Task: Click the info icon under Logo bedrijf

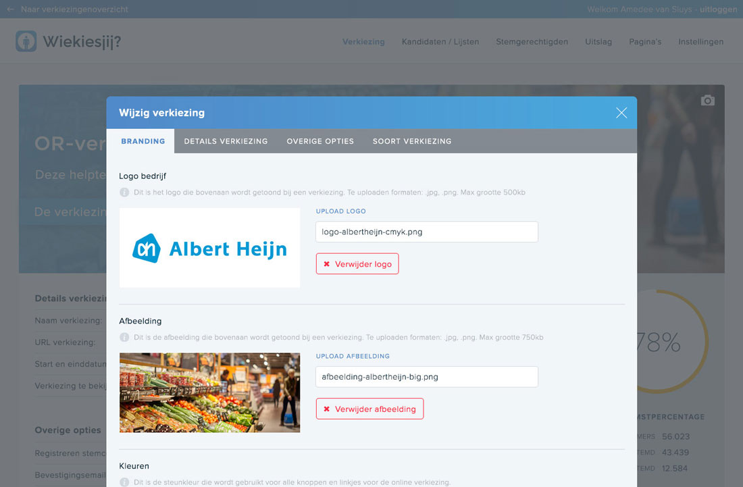Action: [x=125, y=192]
